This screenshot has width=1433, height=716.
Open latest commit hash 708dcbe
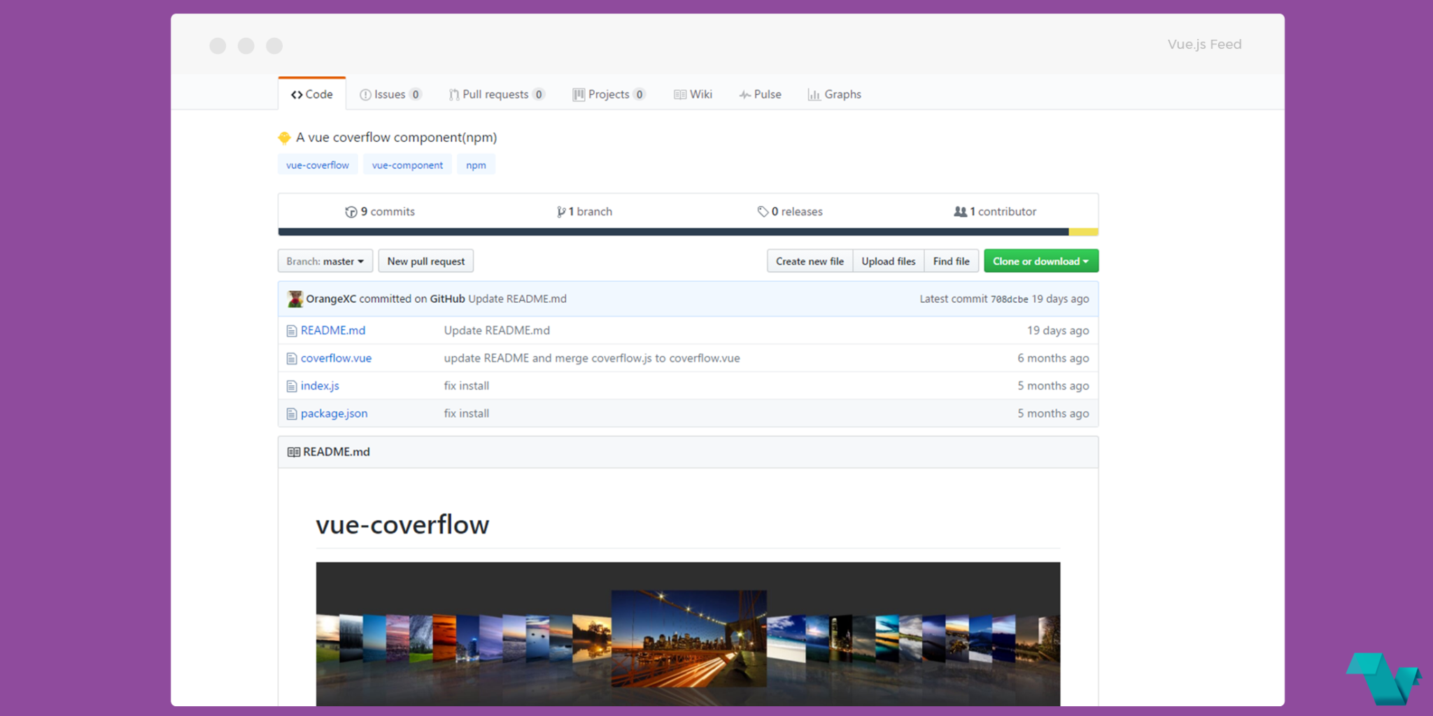[1009, 299]
